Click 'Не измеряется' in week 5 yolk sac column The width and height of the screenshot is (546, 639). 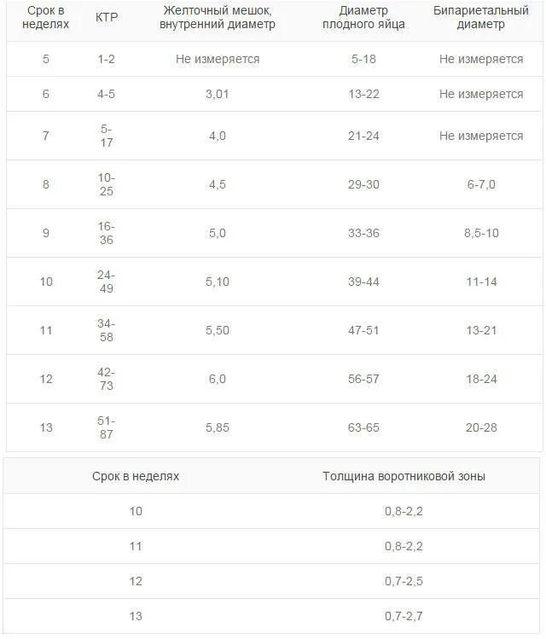pyautogui.click(x=217, y=59)
